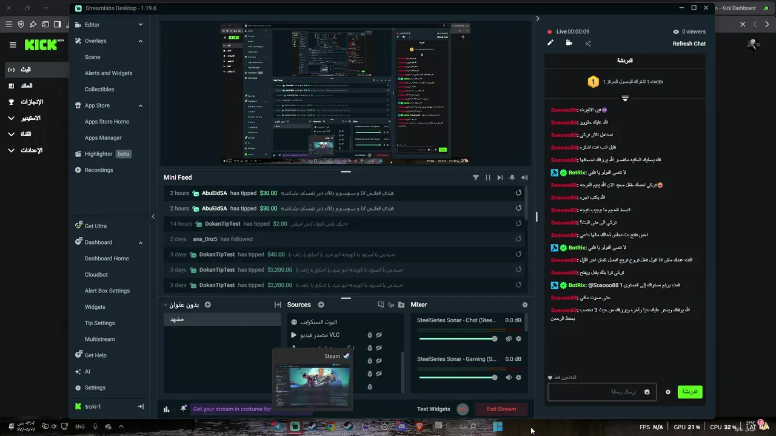Click End Stream button
This screenshot has width=776, height=436.
pyautogui.click(x=501, y=409)
